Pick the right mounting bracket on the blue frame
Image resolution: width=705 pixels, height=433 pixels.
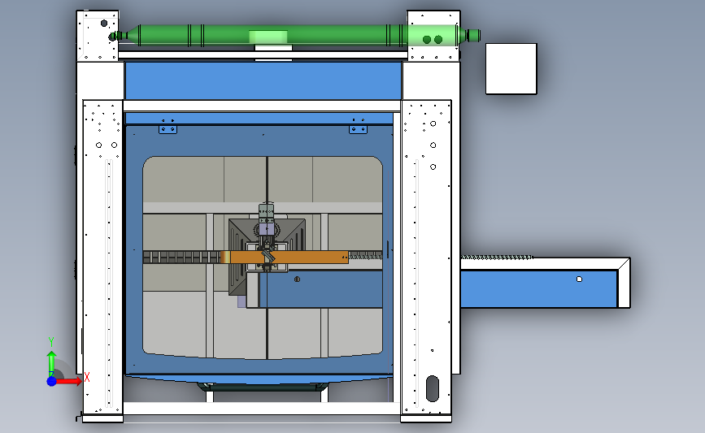point(358,129)
